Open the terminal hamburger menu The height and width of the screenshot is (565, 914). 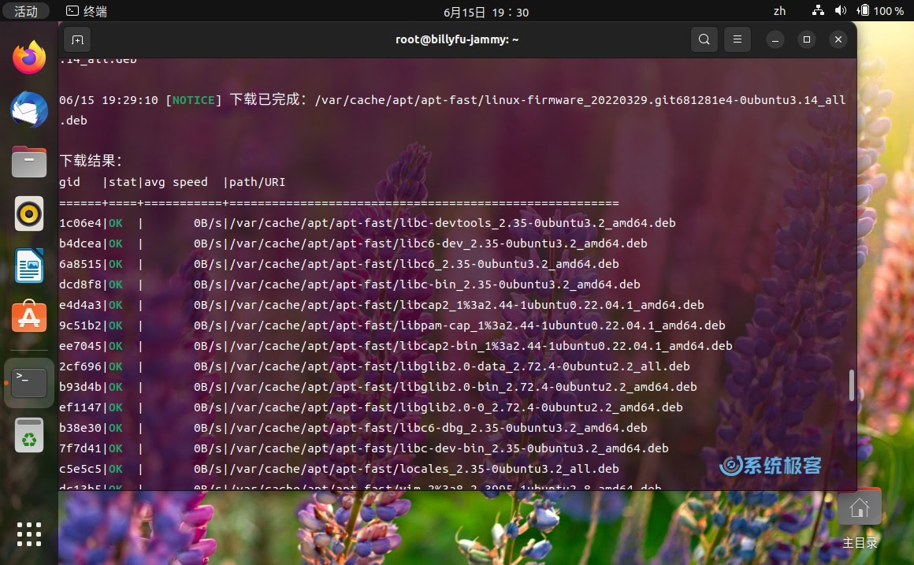pos(738,39)
